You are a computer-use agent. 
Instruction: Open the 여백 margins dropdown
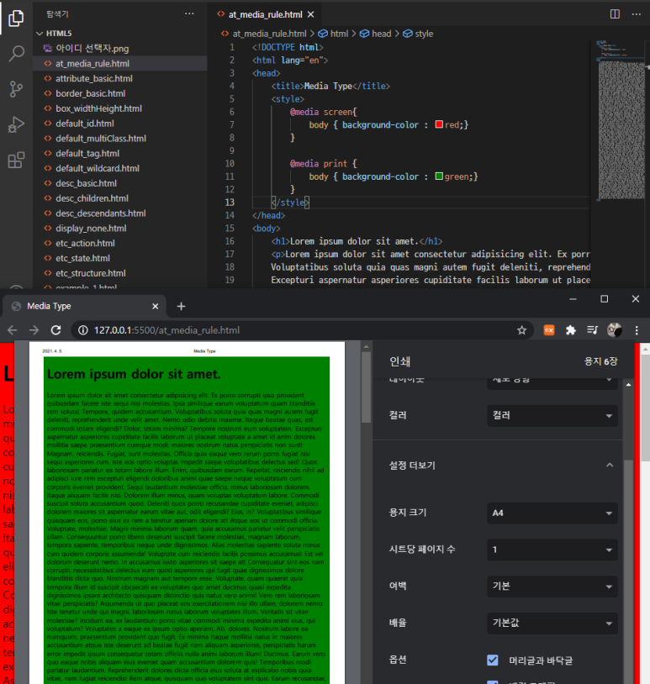click(552, 587)
